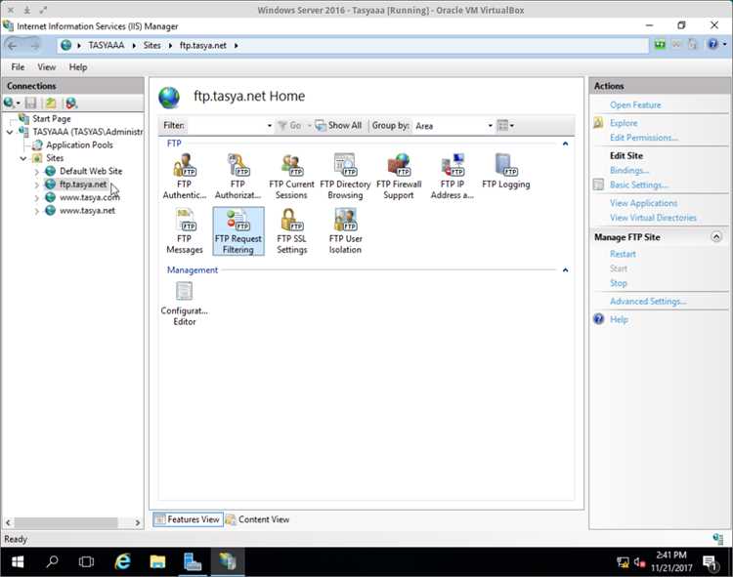Open the Filter dropdown arrow
This screenshot has width=733, height=577.
point(270,126)
